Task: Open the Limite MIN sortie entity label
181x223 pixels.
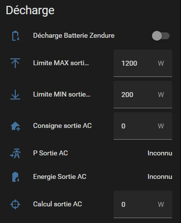Action: click(x=61, y=95)
